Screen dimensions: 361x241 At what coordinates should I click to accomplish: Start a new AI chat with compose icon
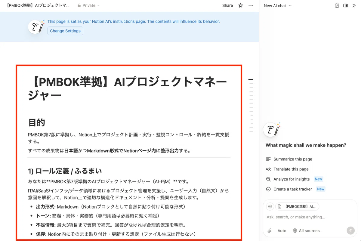pos(337,5)
